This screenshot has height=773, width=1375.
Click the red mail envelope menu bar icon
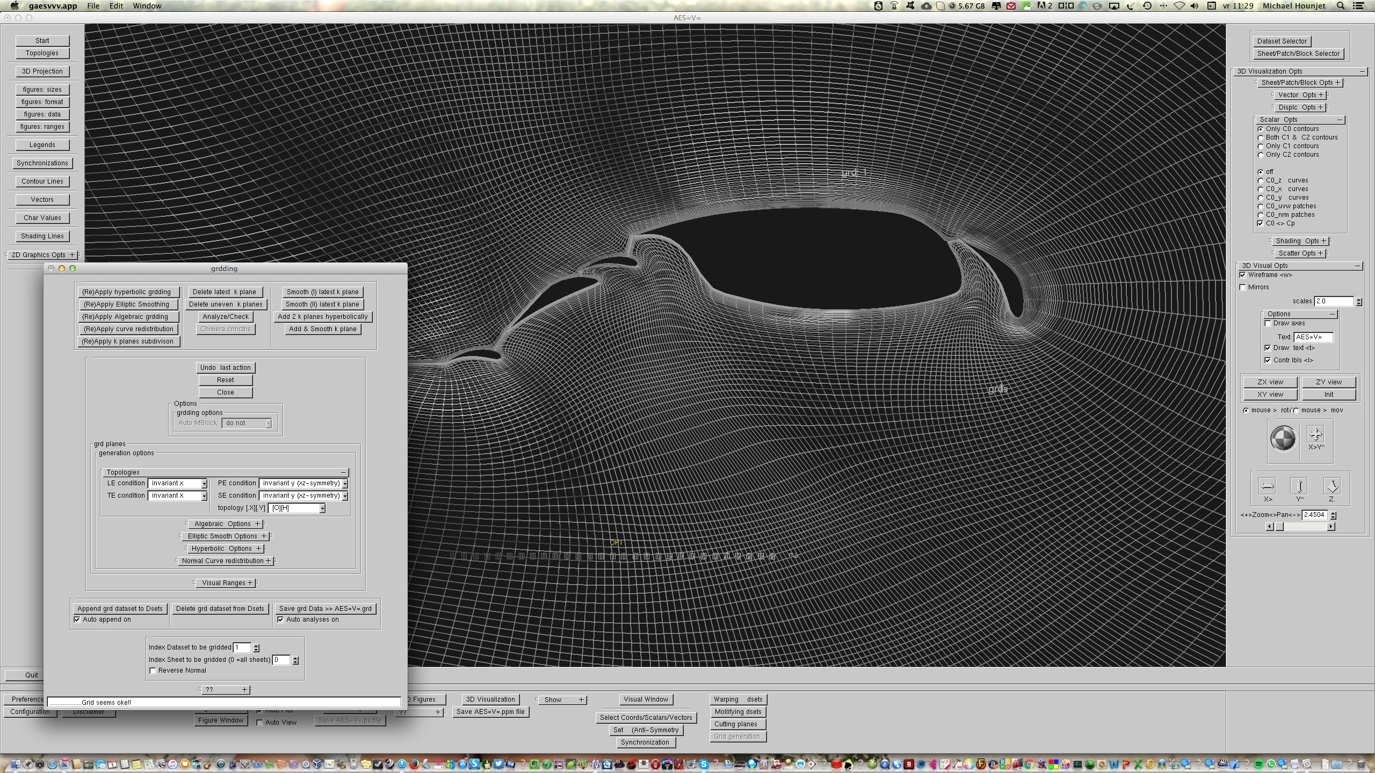click(1011, 6)
